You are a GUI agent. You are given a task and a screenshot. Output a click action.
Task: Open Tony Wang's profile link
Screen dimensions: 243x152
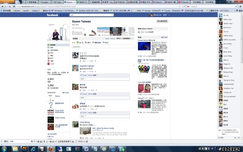[85, 122]
